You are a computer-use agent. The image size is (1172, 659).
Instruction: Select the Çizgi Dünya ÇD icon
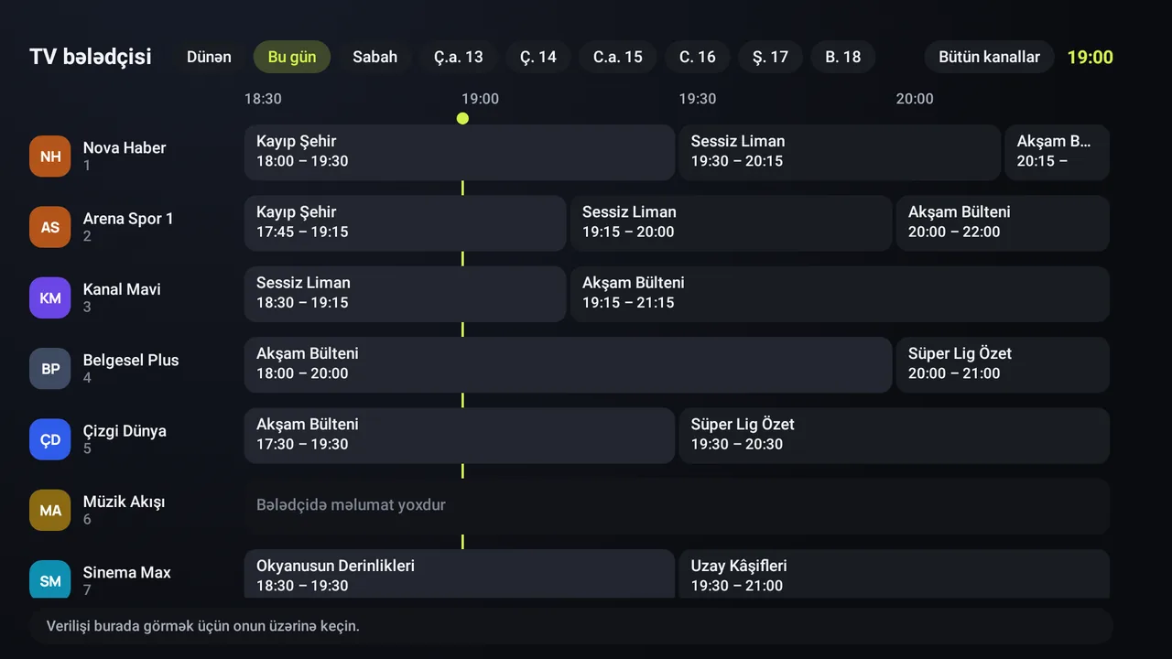click(49, 439)
